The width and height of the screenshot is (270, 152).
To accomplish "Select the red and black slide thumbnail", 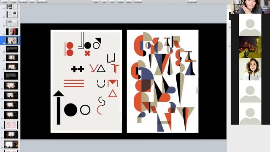I will [x=12, y=32].
